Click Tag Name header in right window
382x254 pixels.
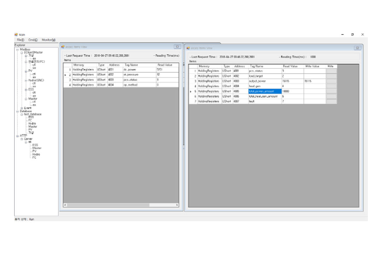pos(265,66)
